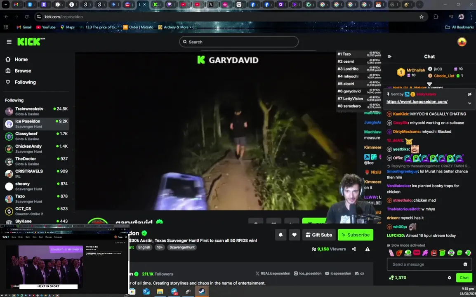Click first pink emote in quick emote bar
The height and width of the screenshot is (297, 476).
point(391,253)
